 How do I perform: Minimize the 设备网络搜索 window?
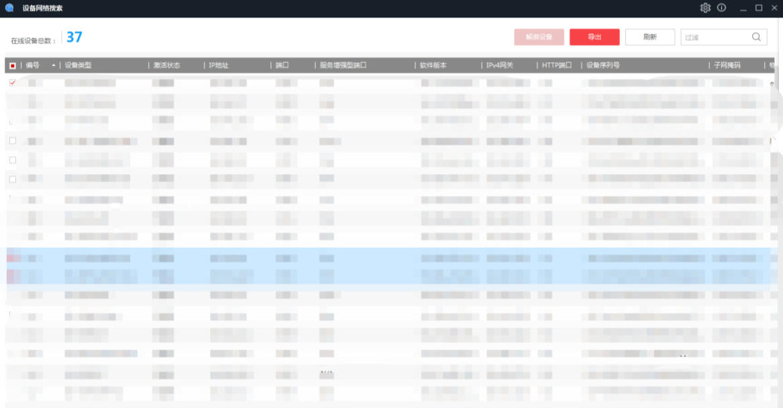(743, 8)
